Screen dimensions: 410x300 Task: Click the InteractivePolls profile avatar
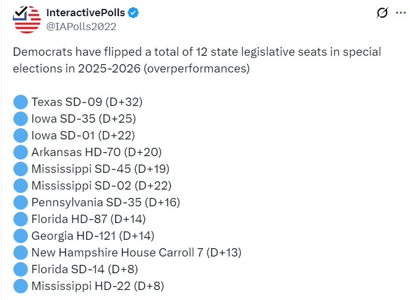27,19
